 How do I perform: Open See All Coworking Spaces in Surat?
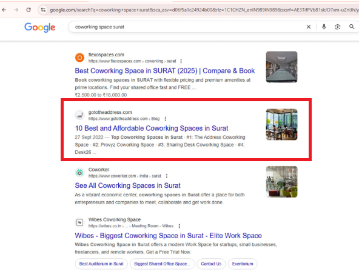point(127,185)
